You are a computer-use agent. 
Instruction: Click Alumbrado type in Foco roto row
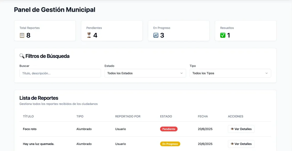tap(84, 129)
